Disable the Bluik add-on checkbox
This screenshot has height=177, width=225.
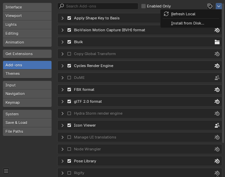pos(69,42)
